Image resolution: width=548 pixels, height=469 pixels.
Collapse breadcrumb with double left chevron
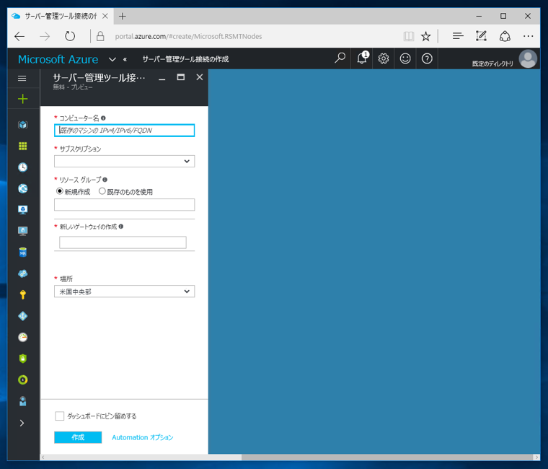(x=125, y=59)
